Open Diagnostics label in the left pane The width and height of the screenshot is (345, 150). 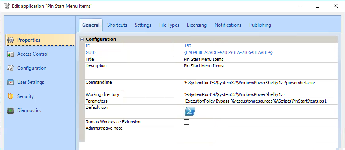click(29, 110)
